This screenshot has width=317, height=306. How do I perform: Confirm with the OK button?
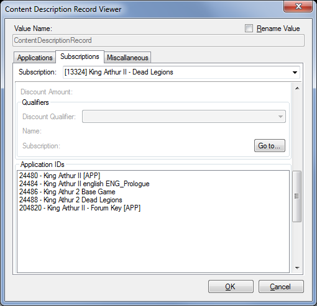click(231, 287)
